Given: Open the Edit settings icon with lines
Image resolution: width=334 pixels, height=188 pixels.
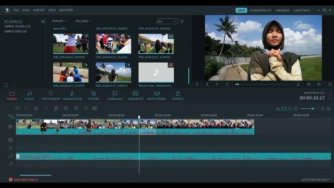Looking at the screenshot, I should click(x=37, y=109).
